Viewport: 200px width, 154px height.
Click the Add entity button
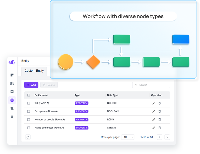[x=31, y=85]
